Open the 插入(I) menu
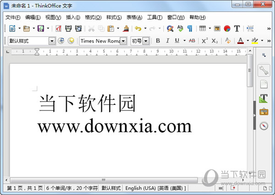 73,17
